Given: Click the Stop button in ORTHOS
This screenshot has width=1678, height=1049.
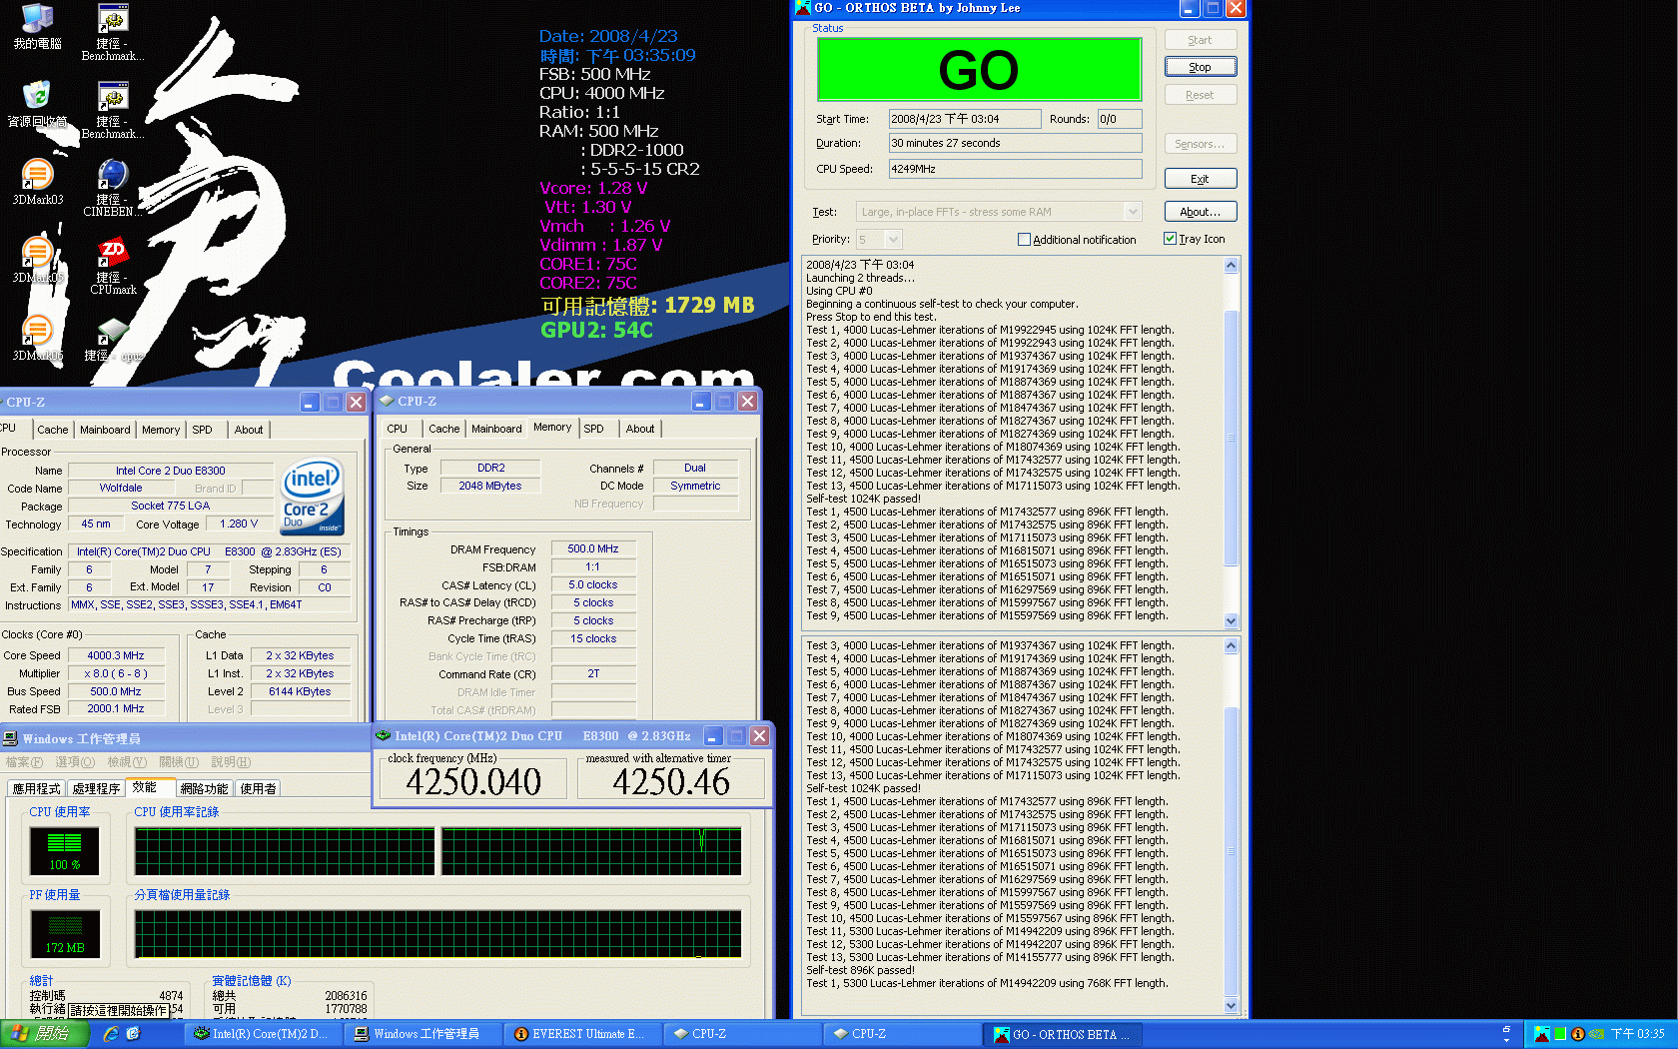Looking at the screenshot, I should 1201,67.
